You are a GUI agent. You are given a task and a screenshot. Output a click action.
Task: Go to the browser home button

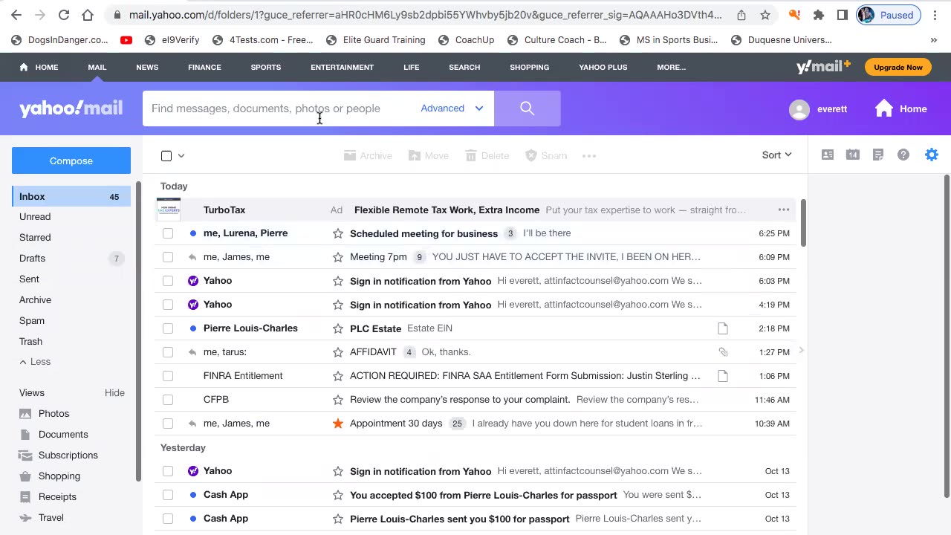pos(88,15)
